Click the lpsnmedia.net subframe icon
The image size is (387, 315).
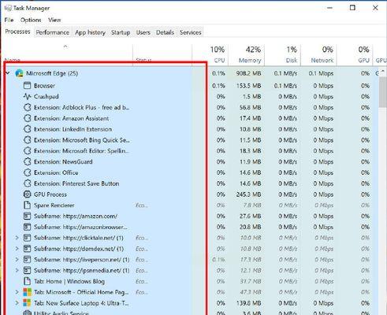pos(27,270)
